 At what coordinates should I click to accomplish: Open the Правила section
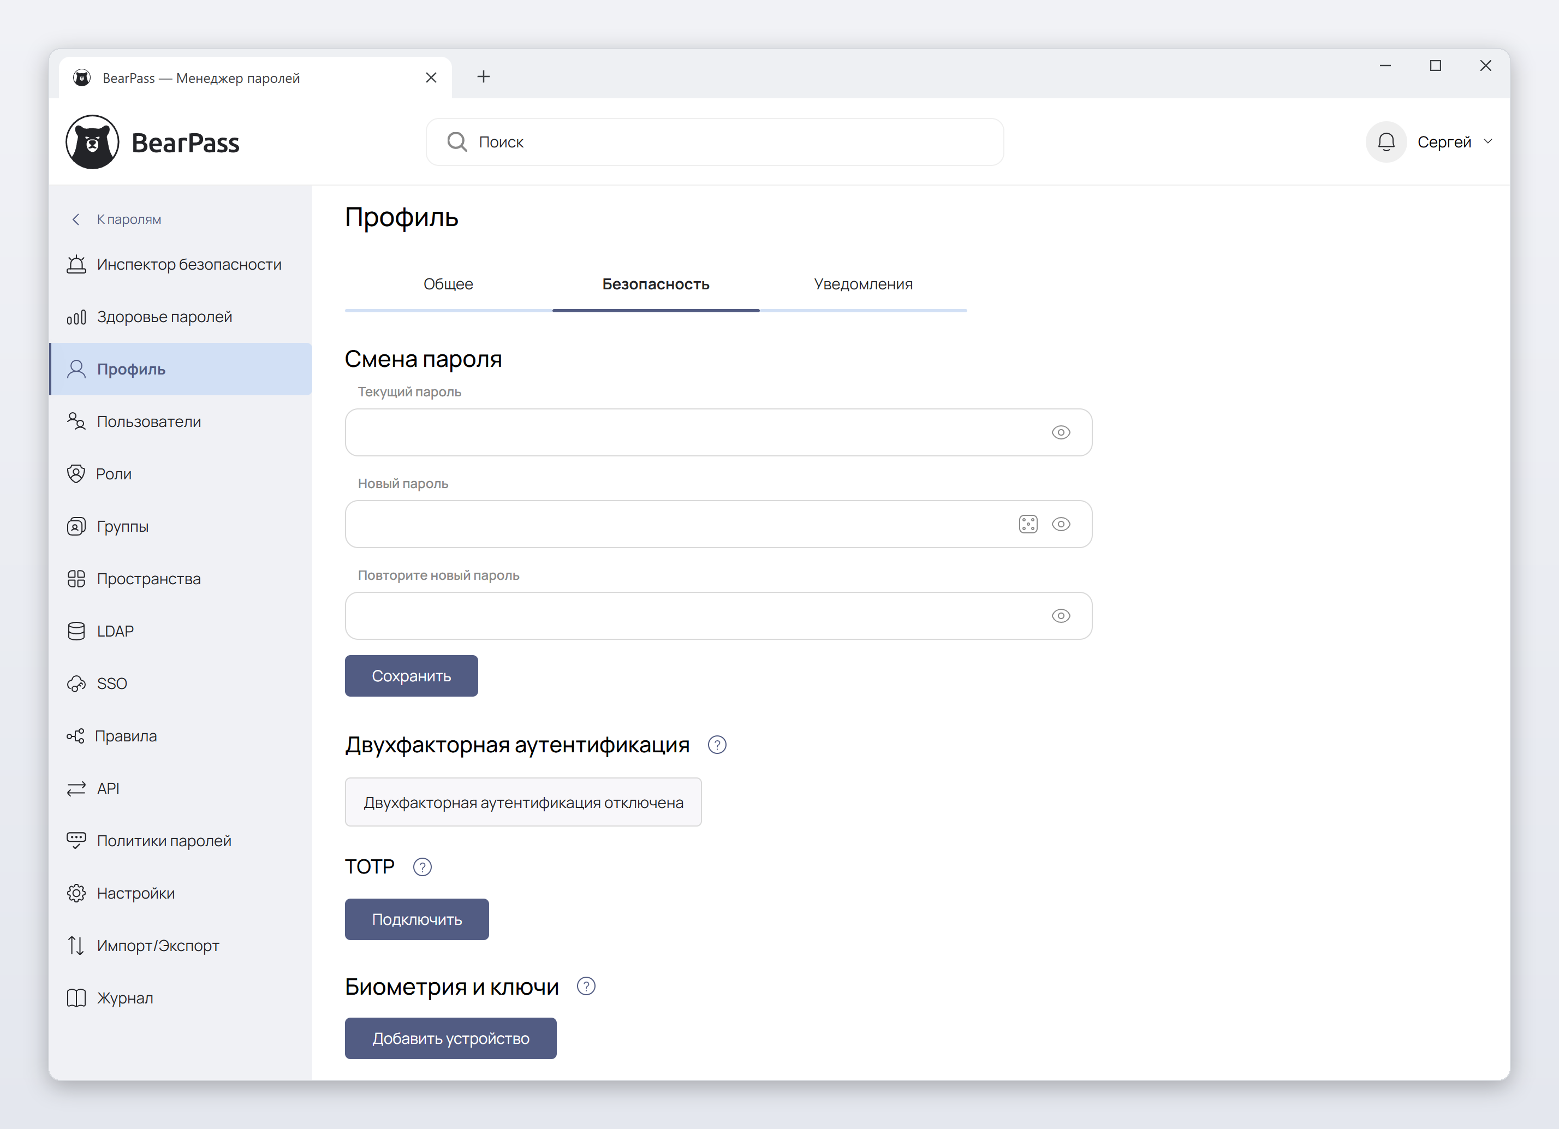pyautogui.click(x=180, y=736)
